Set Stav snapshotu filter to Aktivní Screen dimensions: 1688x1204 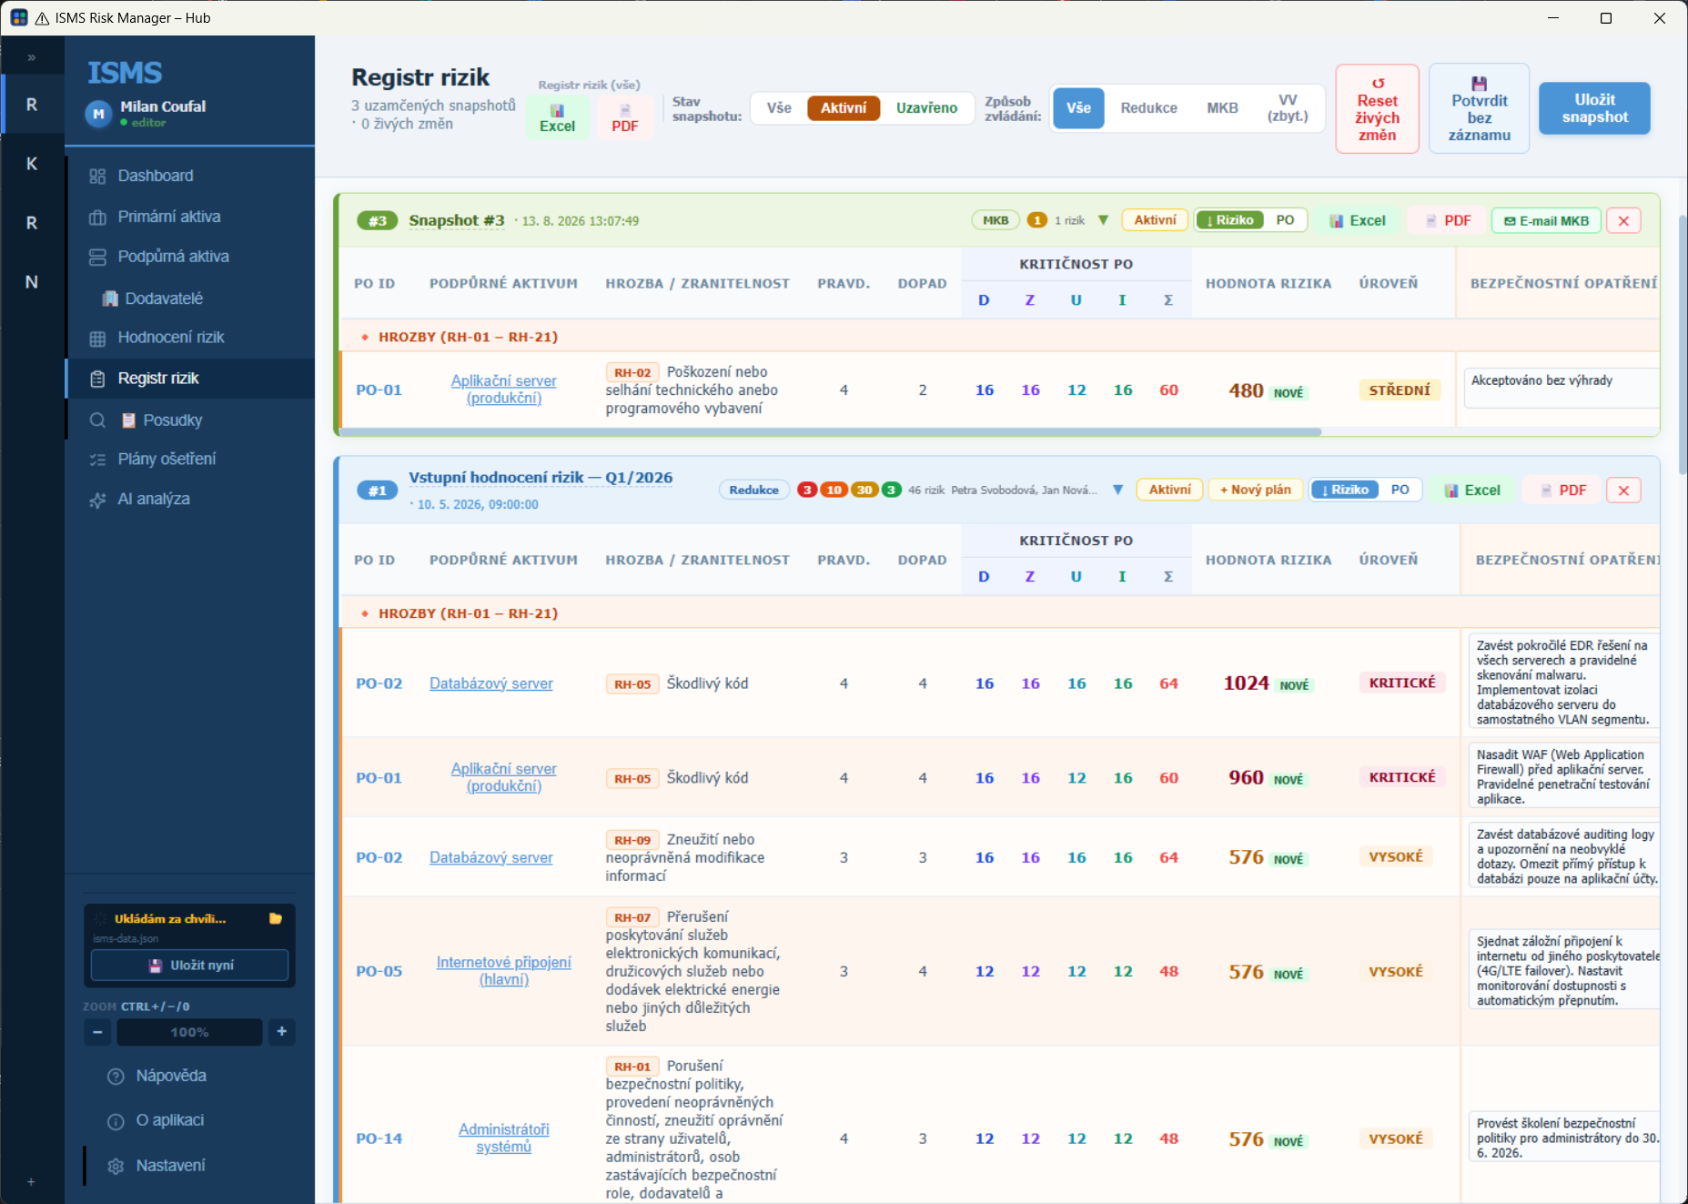pyautogui.click(x=844, y=108)
